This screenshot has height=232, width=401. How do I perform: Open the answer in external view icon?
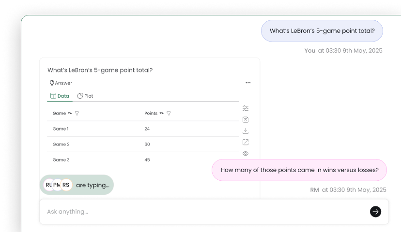246,142
